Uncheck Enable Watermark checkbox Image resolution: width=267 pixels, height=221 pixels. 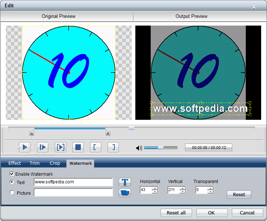12,174
